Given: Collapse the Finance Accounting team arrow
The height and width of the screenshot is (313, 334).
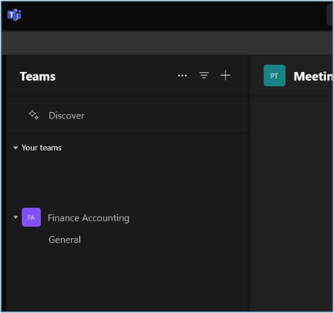Looking at the screenshot, I should (16, 217).
